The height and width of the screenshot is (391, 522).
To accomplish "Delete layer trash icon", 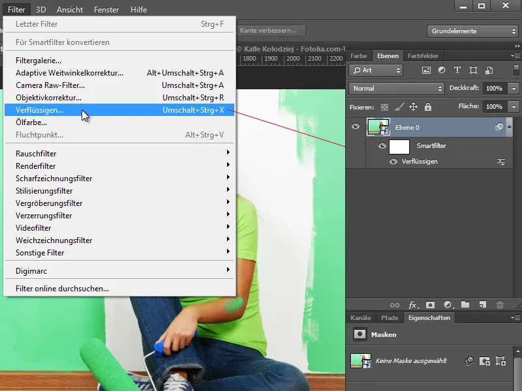I will click(500, 304).
